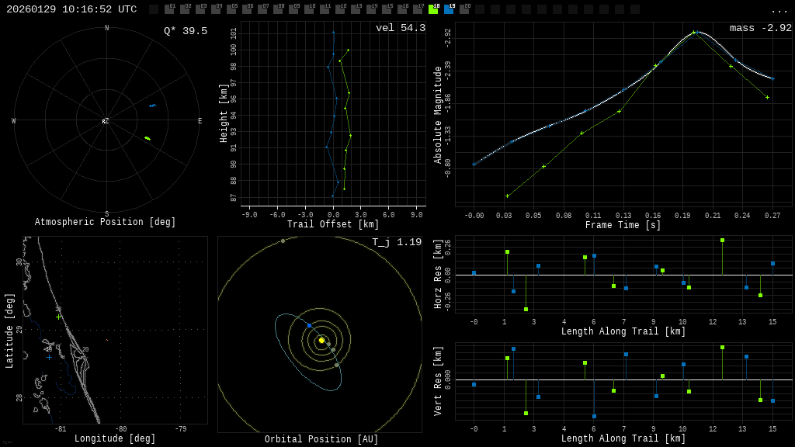Click the blue meteor track on polar plot

coord(153,106)
